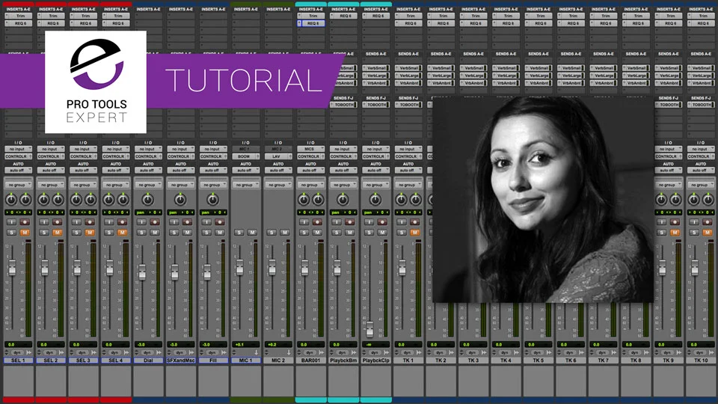Click the left pan knob on BAR001

(304, 200)
